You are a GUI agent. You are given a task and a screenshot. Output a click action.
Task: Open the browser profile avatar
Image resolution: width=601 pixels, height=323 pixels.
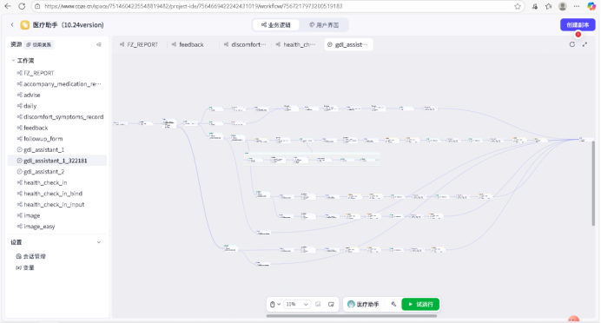[562, 6]
